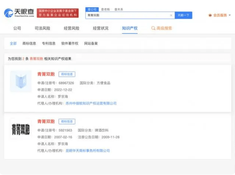Click 商标信息 tag on second result
Viewport: 235px width, 175px height.
67,122
